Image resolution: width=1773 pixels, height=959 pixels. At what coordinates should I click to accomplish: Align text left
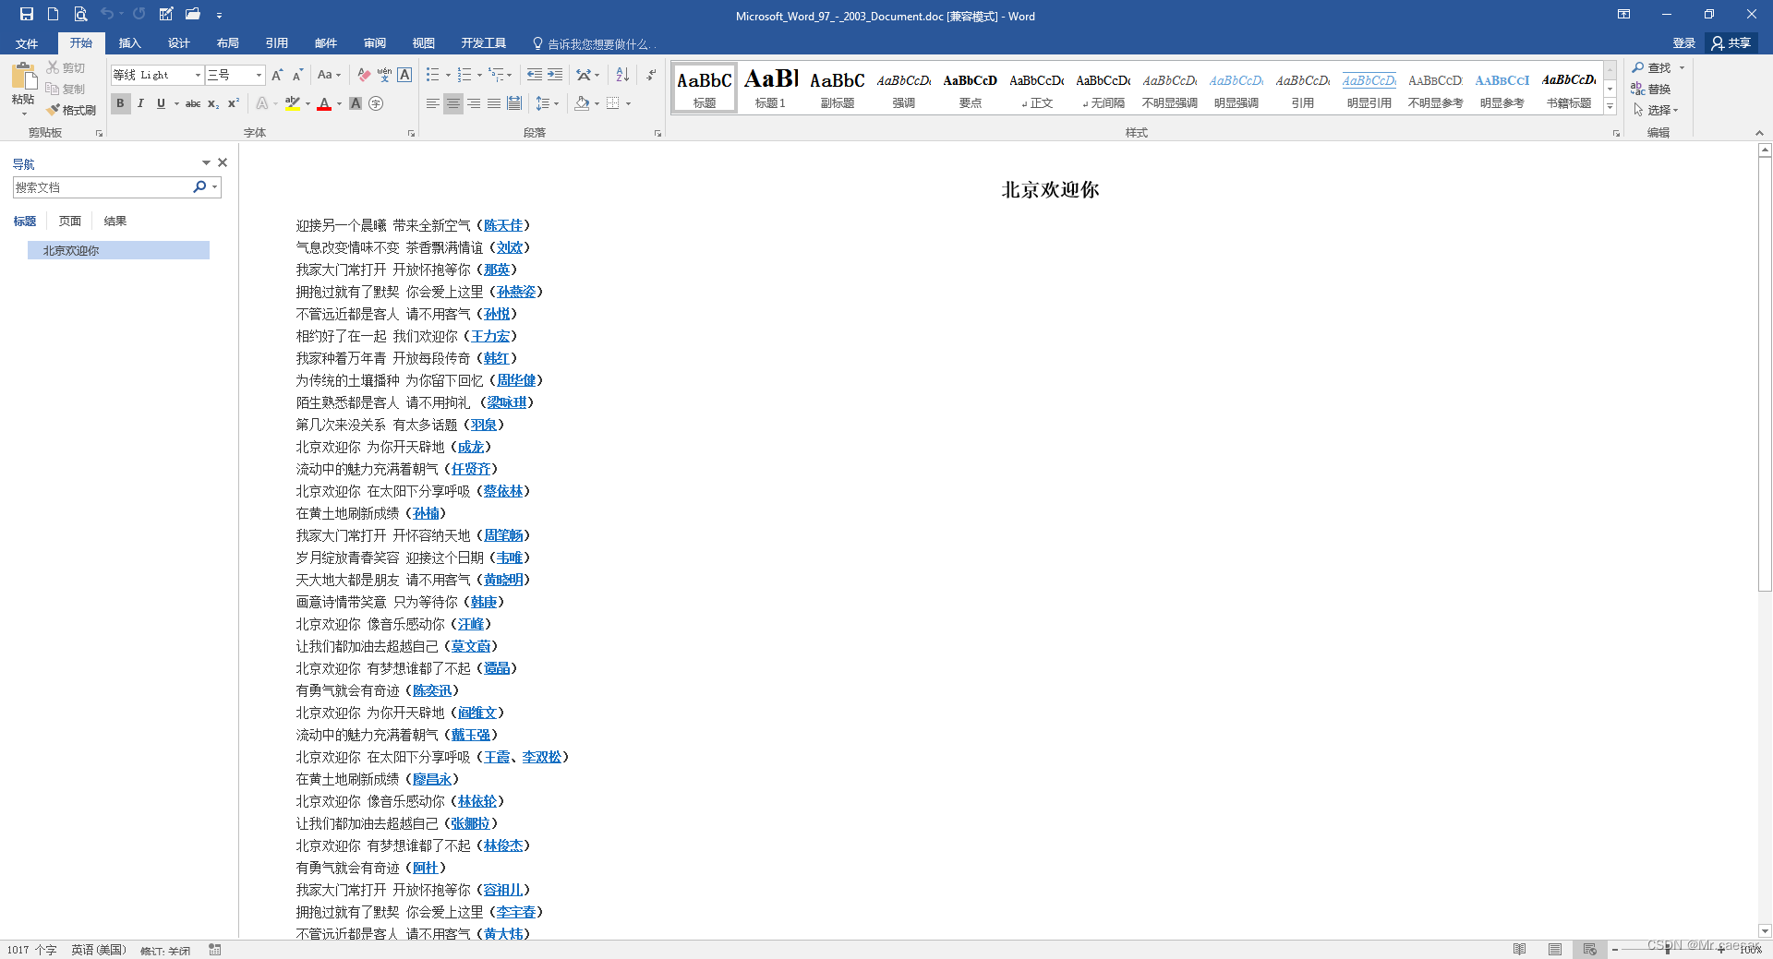tap(432, 103)
